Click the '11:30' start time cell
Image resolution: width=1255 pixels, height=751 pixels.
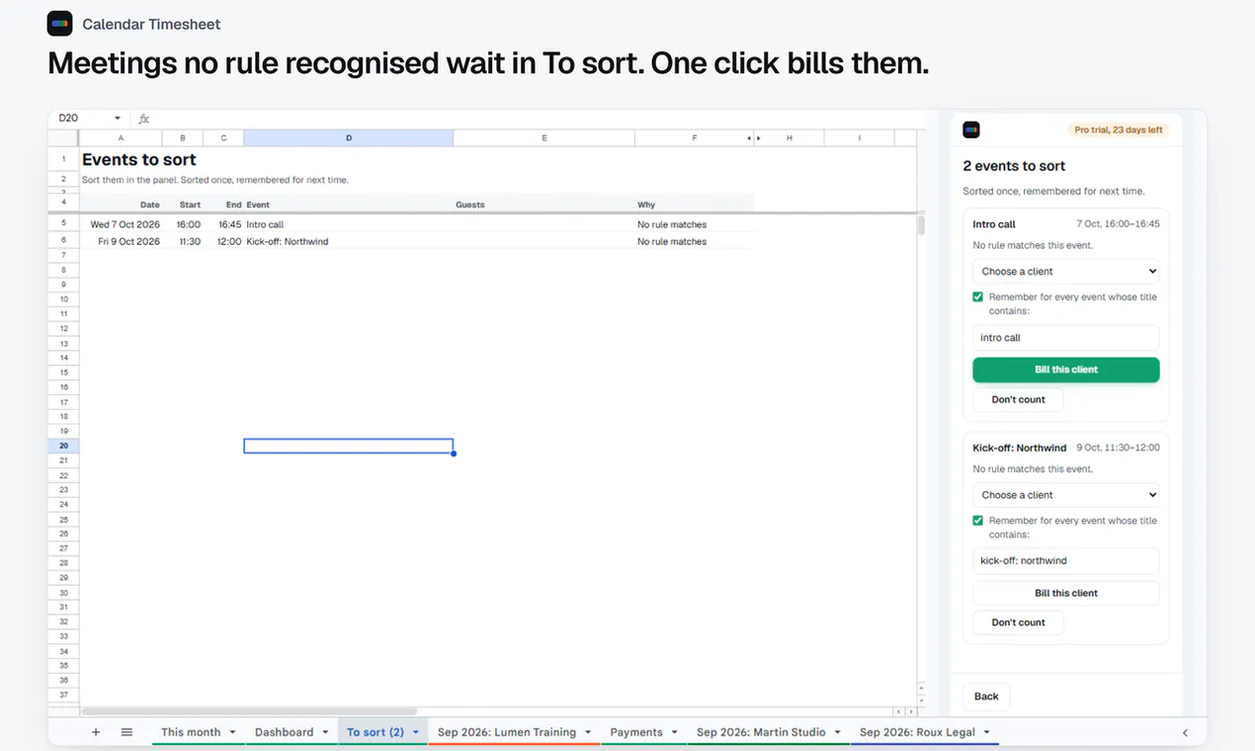coord(189,241)
